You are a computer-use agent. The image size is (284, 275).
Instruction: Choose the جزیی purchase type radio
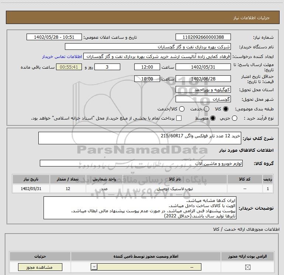point(234,118)
